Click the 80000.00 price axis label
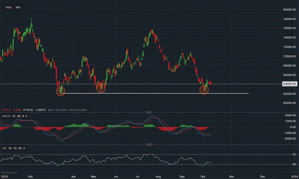 (x=289, y=10)
